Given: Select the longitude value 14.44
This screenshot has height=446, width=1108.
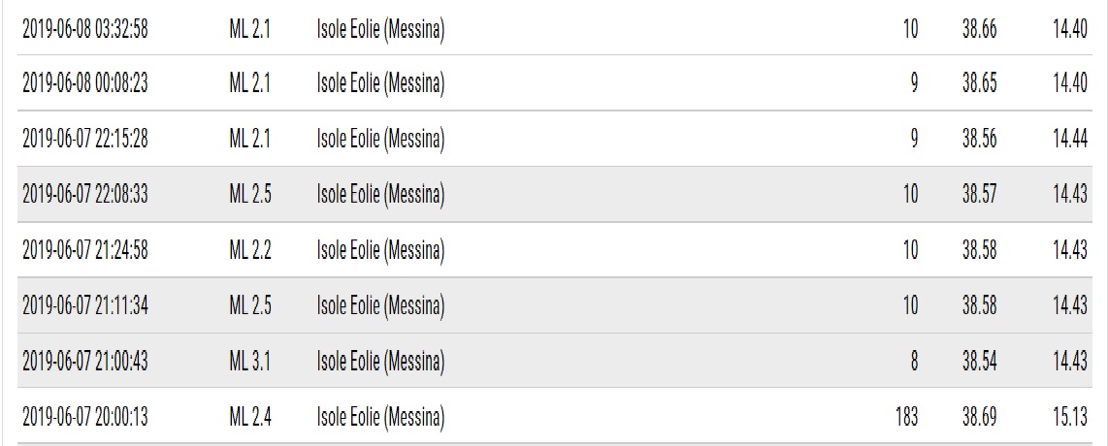Looking at the screenshot, I should [x=1069, y=140].
